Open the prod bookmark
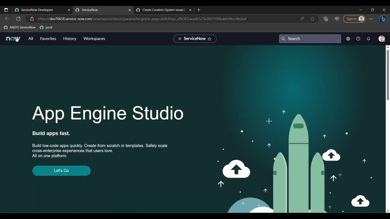Screen dimensions: 390x219 click(46, 27)
